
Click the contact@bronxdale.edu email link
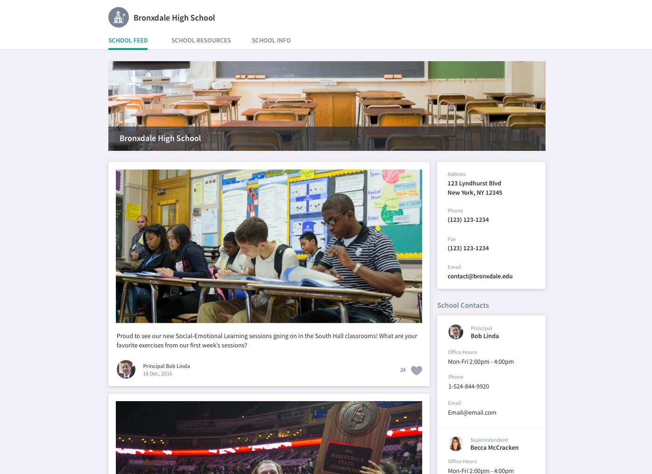click(480, 276)
